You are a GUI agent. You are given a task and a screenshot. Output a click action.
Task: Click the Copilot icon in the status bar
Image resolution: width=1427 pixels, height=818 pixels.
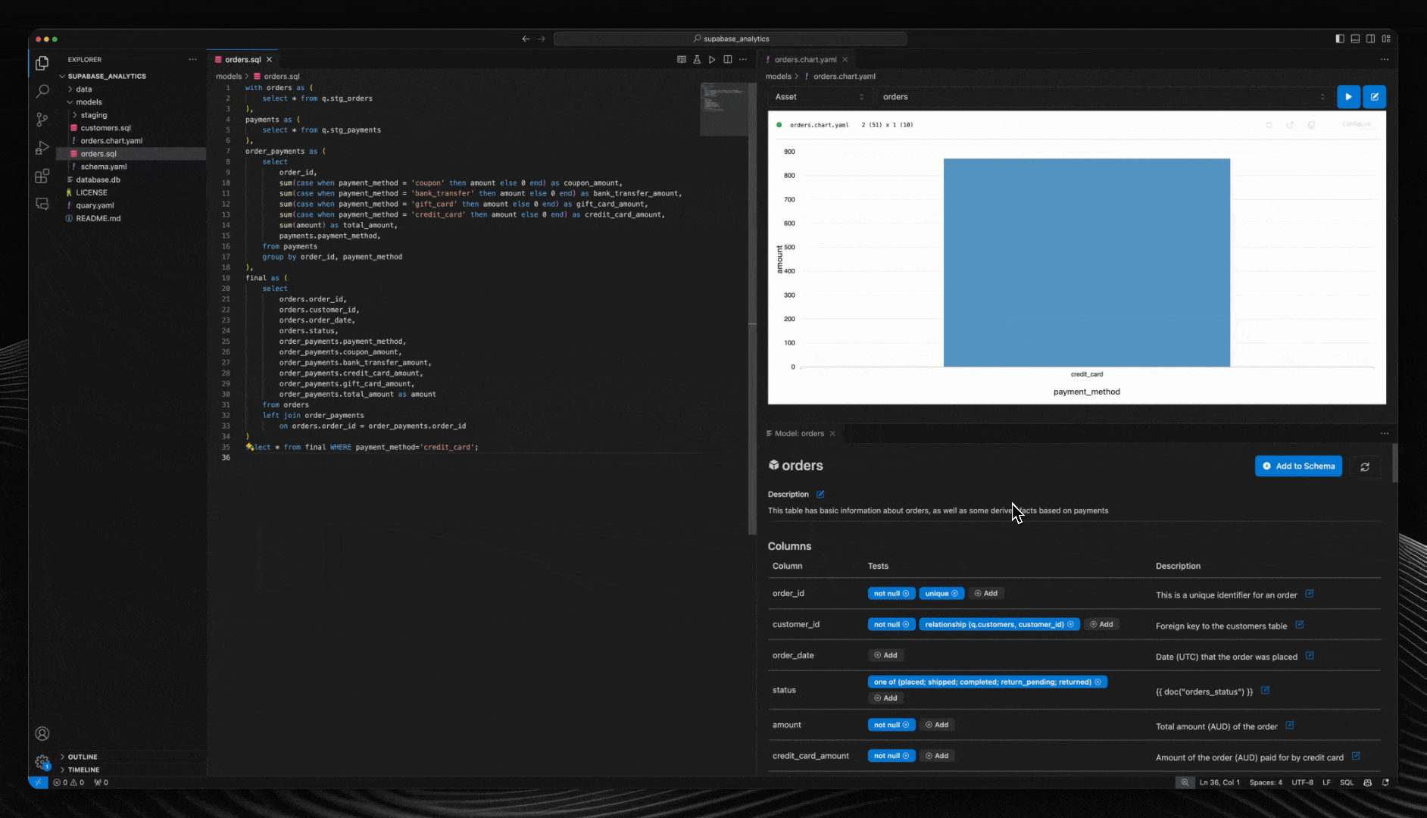point(1368,782)
